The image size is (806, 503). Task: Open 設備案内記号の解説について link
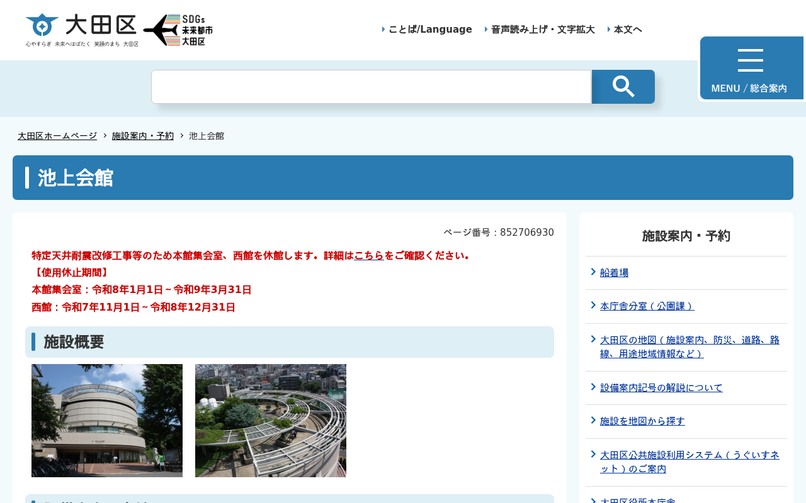point(661,388)
